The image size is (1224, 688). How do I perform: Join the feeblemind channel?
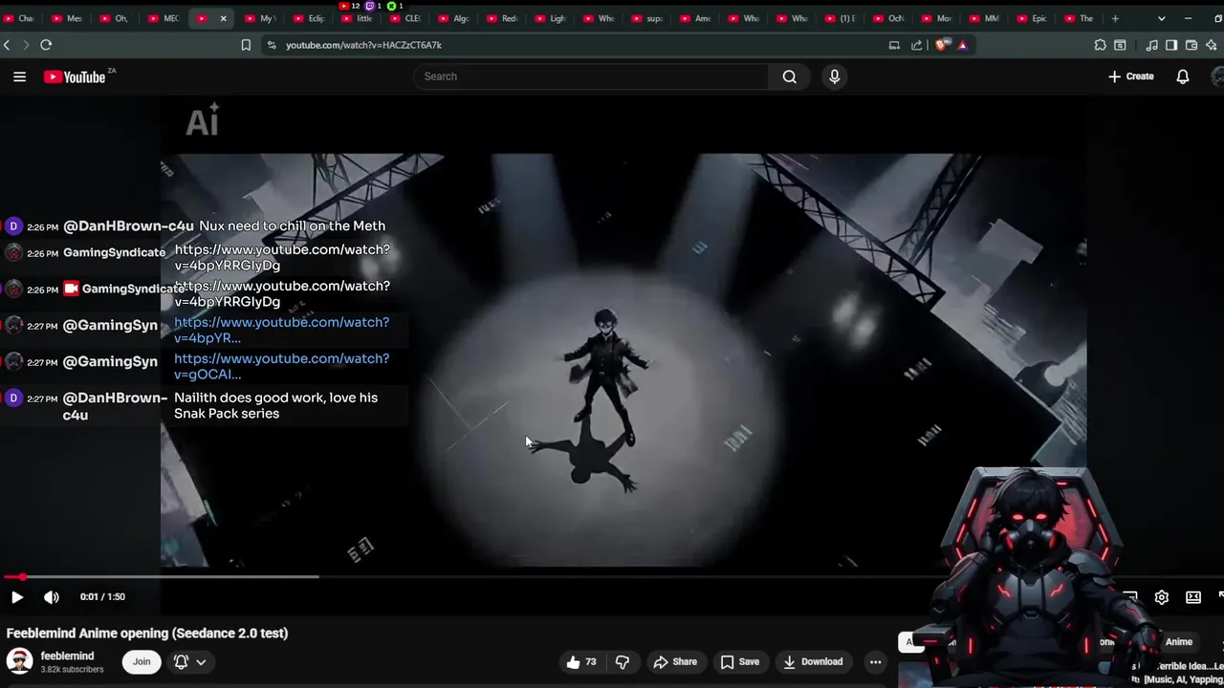[x=142, y=661]
